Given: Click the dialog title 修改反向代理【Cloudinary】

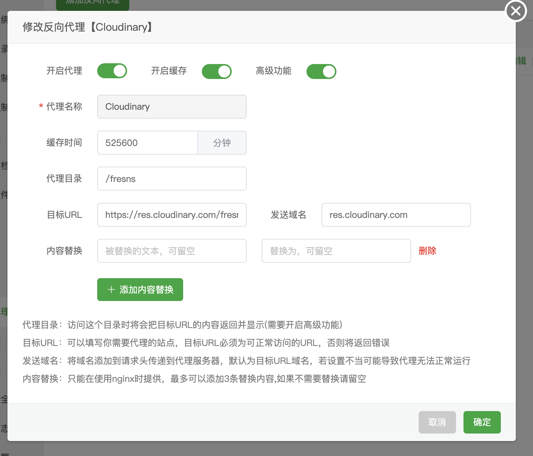Looking at the screenshot, I should pos(88,27).
